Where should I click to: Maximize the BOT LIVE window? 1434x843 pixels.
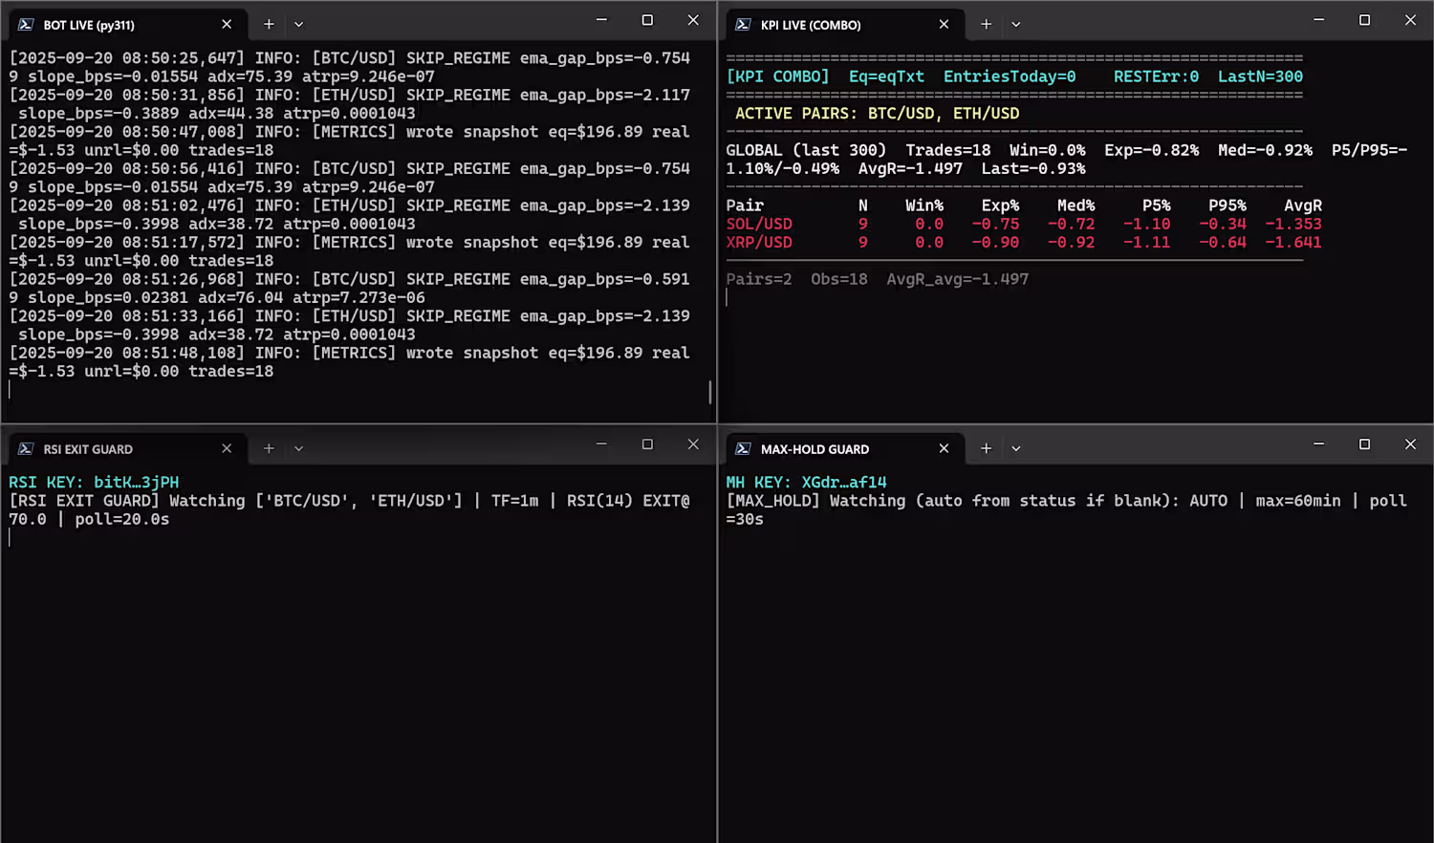coord(647,20)
